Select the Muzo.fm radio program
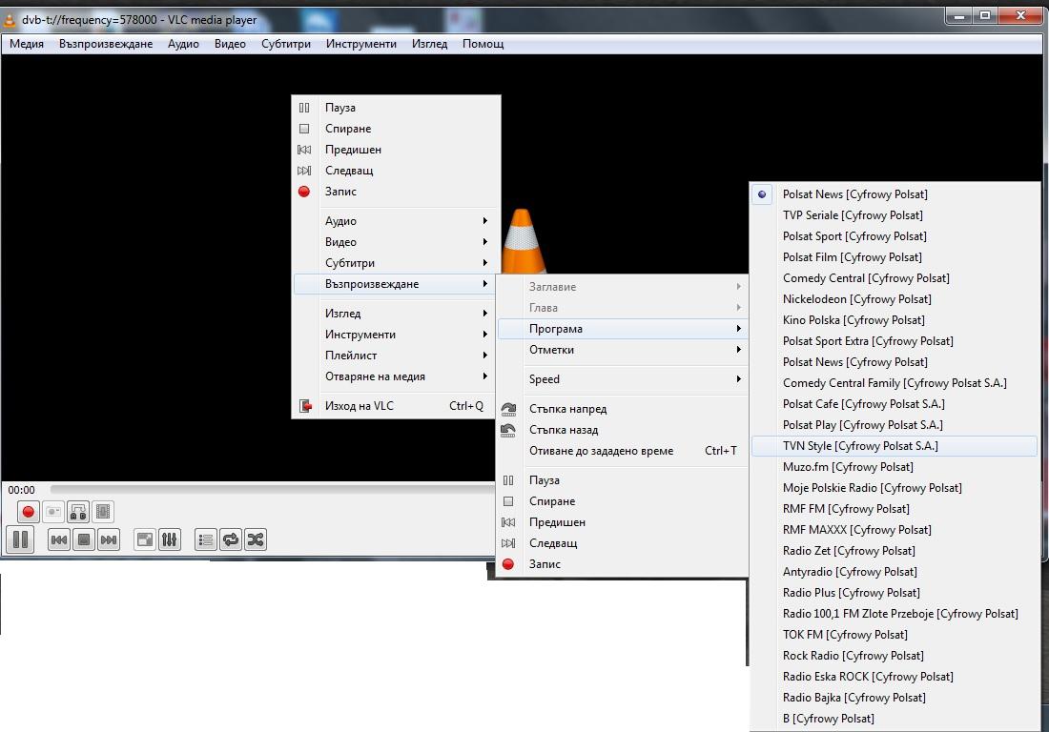 point(895,467)
